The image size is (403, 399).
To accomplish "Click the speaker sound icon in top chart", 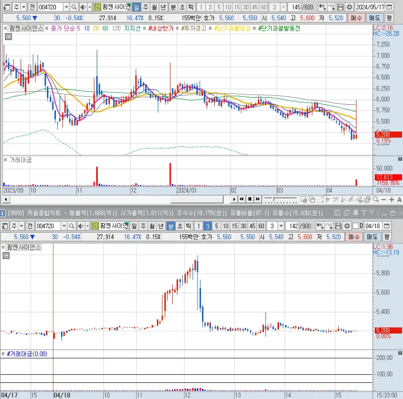I will point(83,7).
